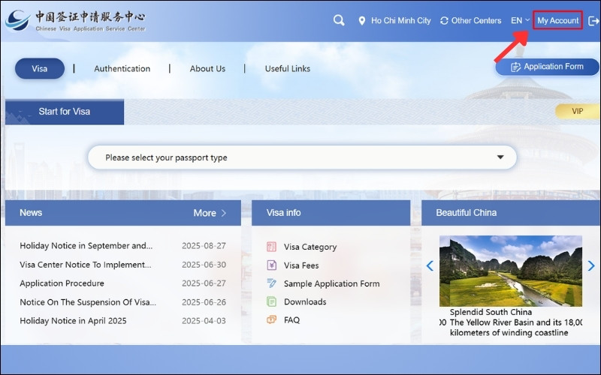This screenshot has height=375, width=601.
Task: Open Holiday Notice in April 2025 news
Action: (x=73, y=321)
